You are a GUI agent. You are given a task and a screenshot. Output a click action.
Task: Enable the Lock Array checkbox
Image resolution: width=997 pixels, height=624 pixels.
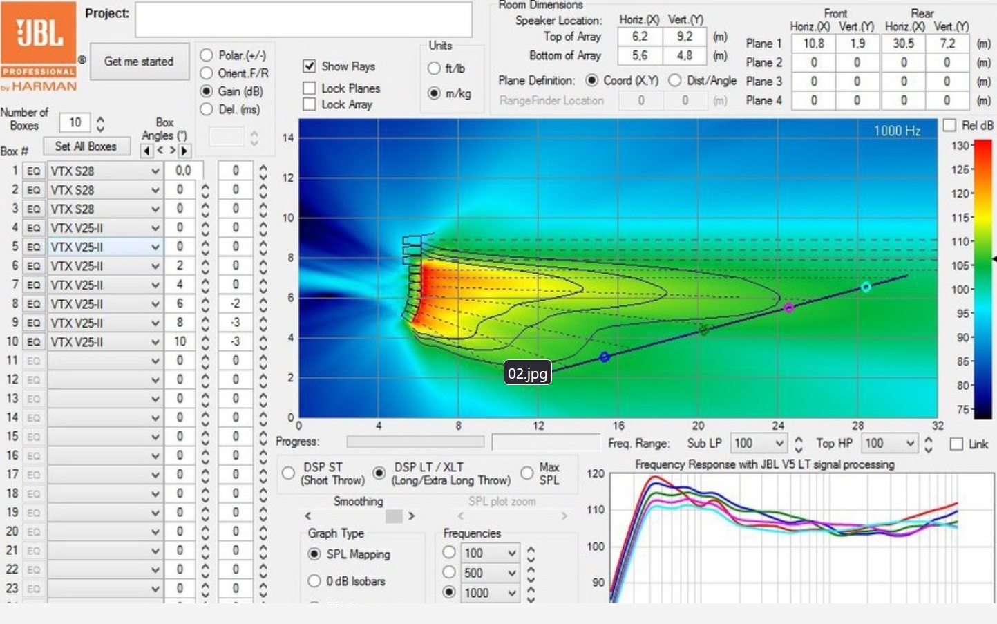click(310, 104)
